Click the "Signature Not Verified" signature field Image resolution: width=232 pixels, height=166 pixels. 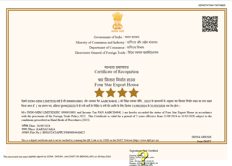point(144,158)
